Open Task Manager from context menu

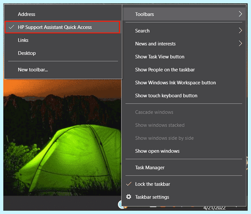184,167
